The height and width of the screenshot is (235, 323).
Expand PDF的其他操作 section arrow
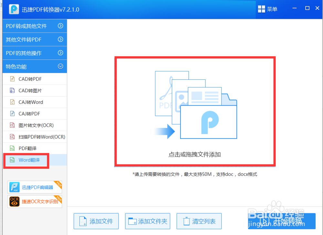(x=60, y=53)
